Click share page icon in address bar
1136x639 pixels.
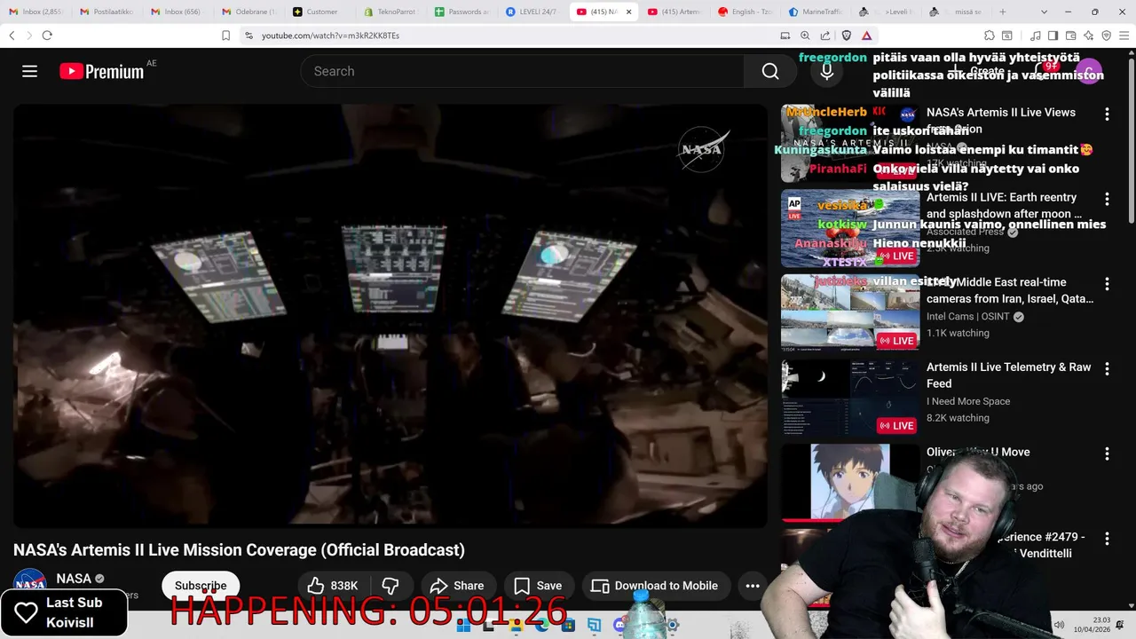825,35
